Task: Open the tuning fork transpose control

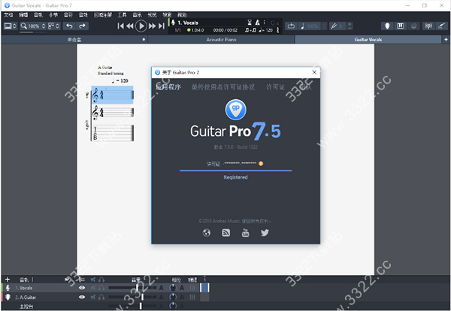Action: (x=334, y=26)
